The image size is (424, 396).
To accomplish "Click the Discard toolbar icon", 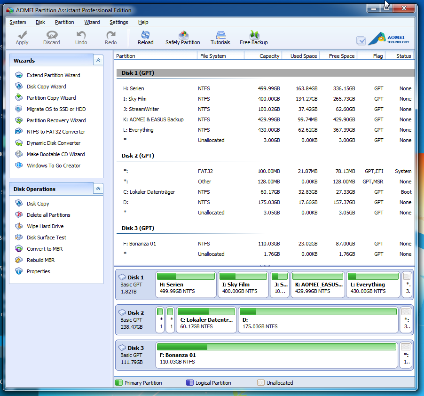I will pyautogui.click(x=52, y=38).
